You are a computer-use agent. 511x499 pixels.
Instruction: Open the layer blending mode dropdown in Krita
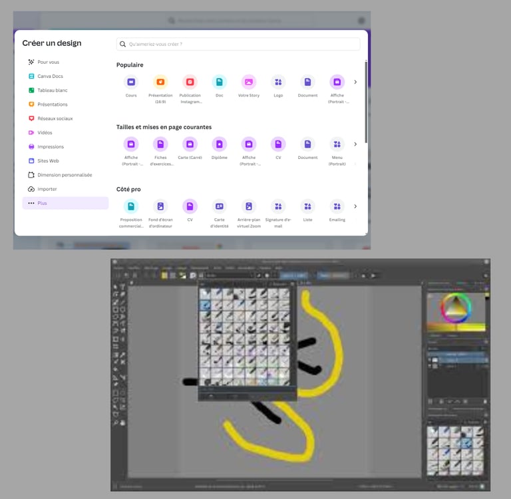(455, 348)
